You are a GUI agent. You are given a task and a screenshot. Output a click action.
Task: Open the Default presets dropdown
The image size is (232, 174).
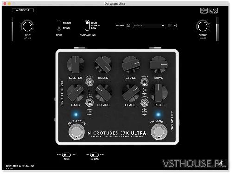point(149,26)
